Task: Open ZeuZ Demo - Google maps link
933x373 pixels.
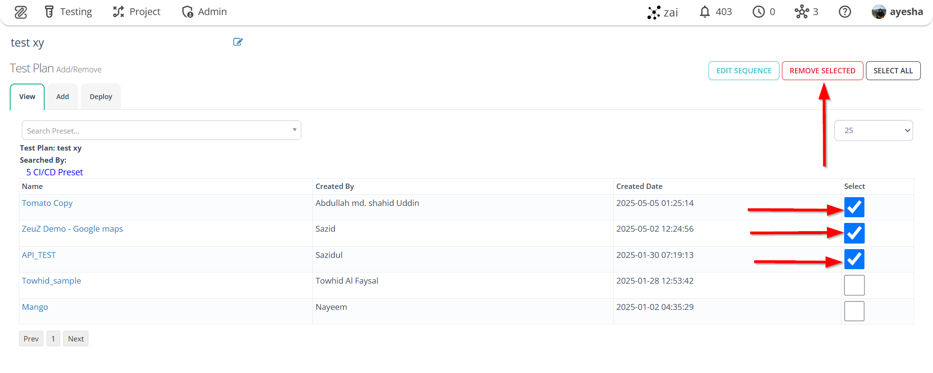Action: (x=72, y=229)
